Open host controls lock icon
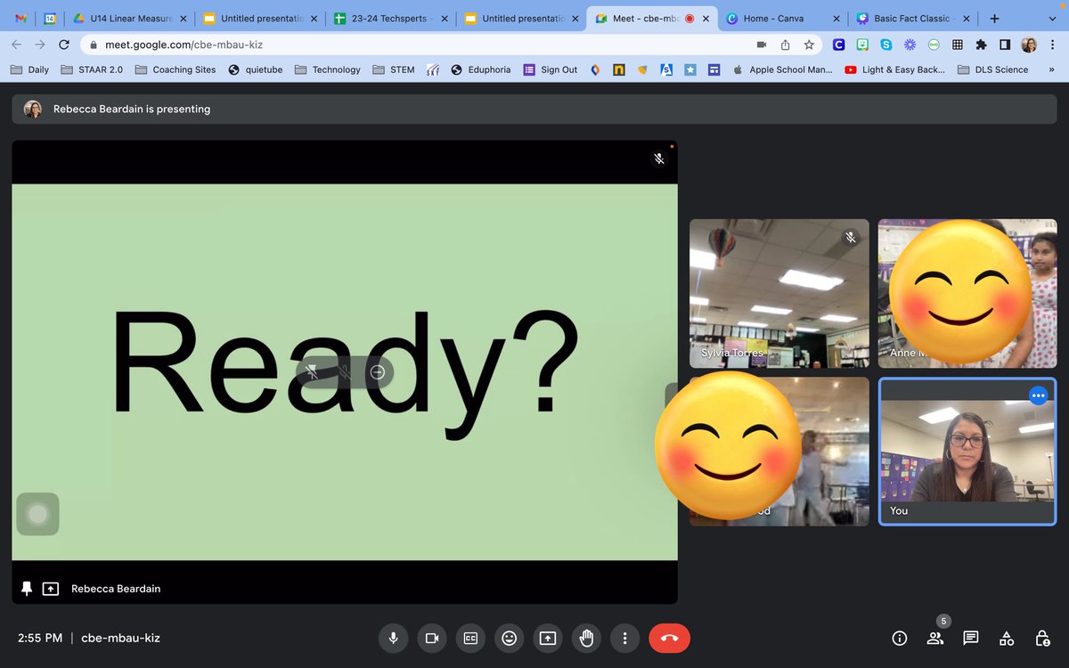 (x=1042, y=638)
